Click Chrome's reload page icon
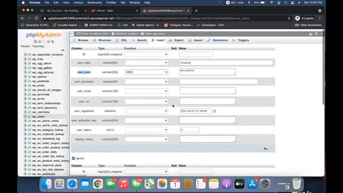343x193 pixels. [36, 18]
